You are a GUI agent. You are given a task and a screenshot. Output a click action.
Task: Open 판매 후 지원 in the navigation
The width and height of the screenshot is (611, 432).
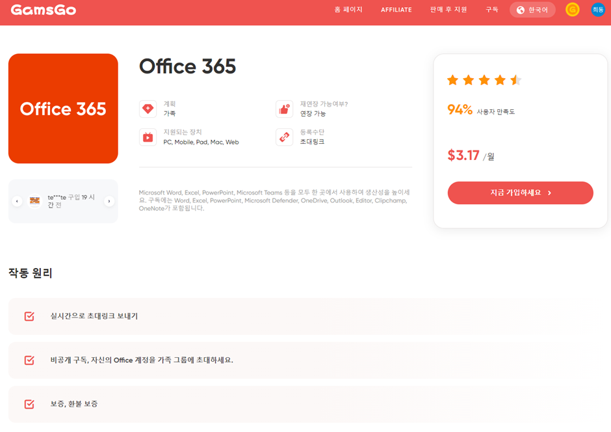[448, 10]
